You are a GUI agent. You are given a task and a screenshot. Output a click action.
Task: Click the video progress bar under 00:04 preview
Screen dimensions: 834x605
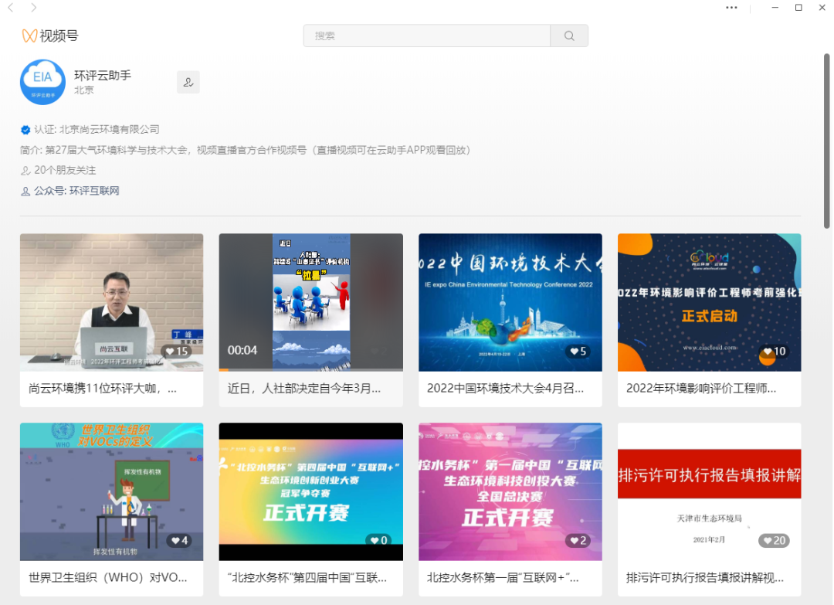pos(310,370)
